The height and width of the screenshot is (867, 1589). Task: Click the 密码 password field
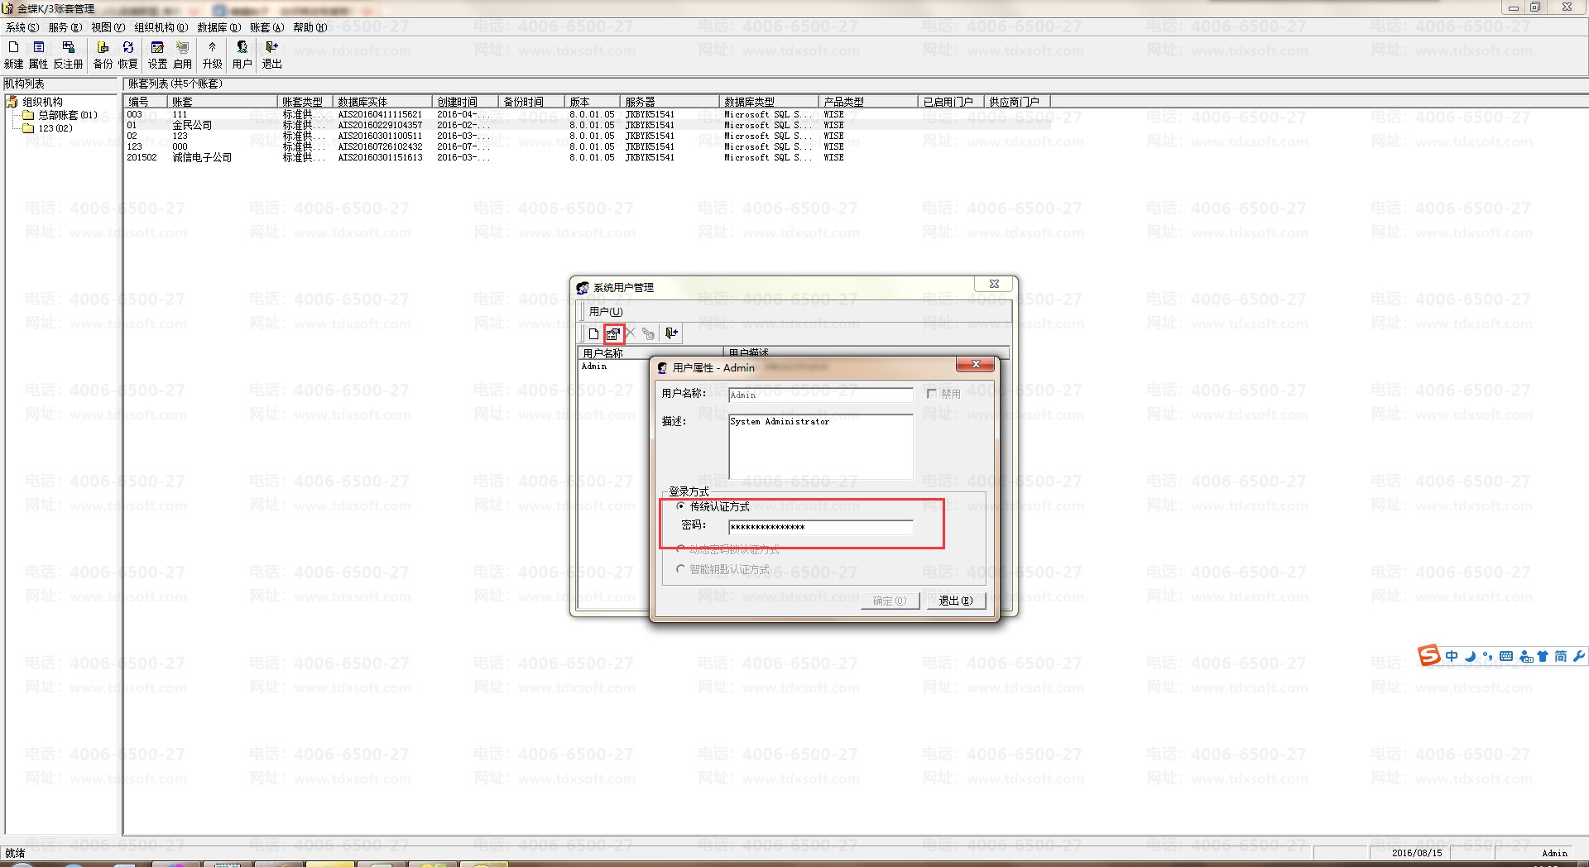pyautogui.click(x=820, y=527)
